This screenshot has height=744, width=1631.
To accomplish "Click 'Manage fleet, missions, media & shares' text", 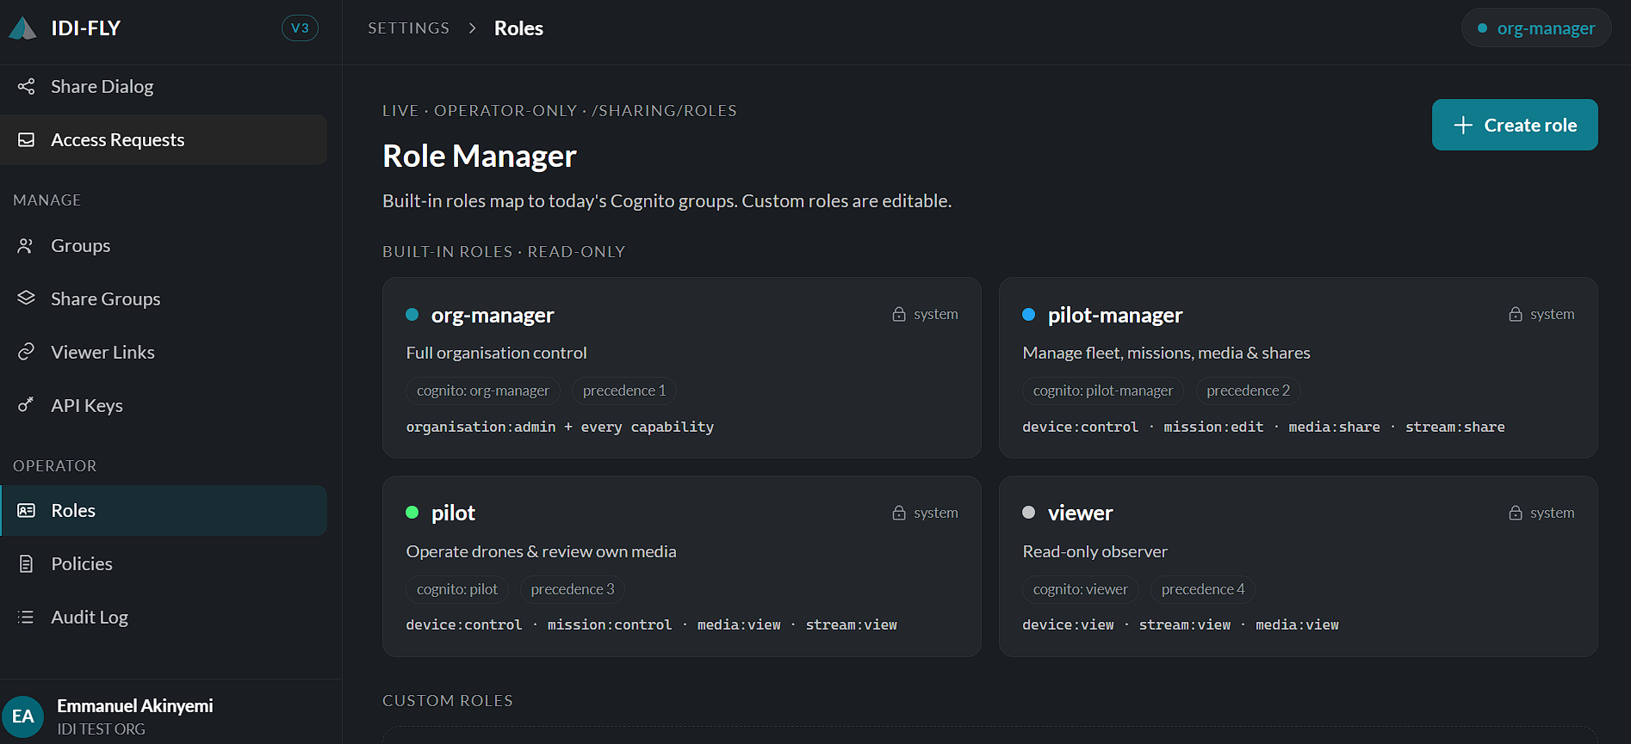I will coord(1167,353).
